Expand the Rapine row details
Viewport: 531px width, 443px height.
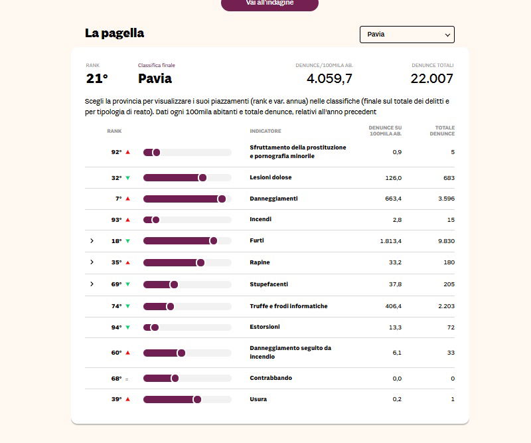point(92,262)
